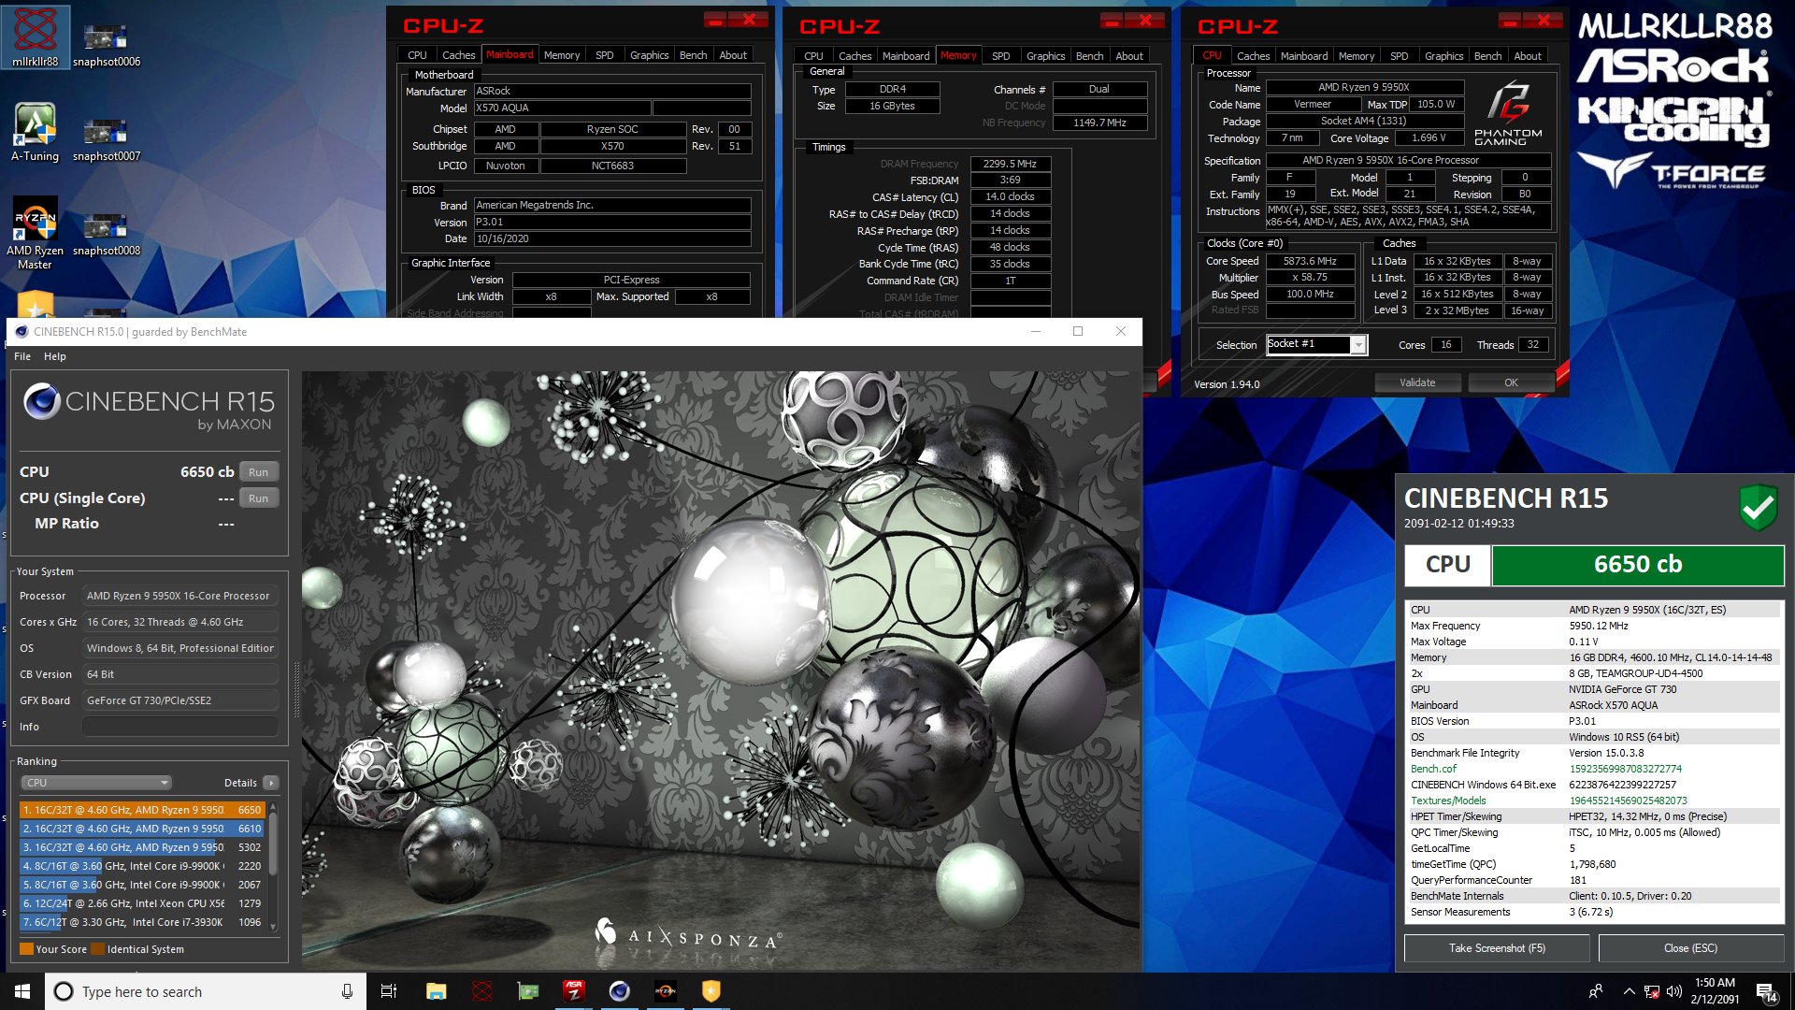Show hidden system tray icons

1629,991
